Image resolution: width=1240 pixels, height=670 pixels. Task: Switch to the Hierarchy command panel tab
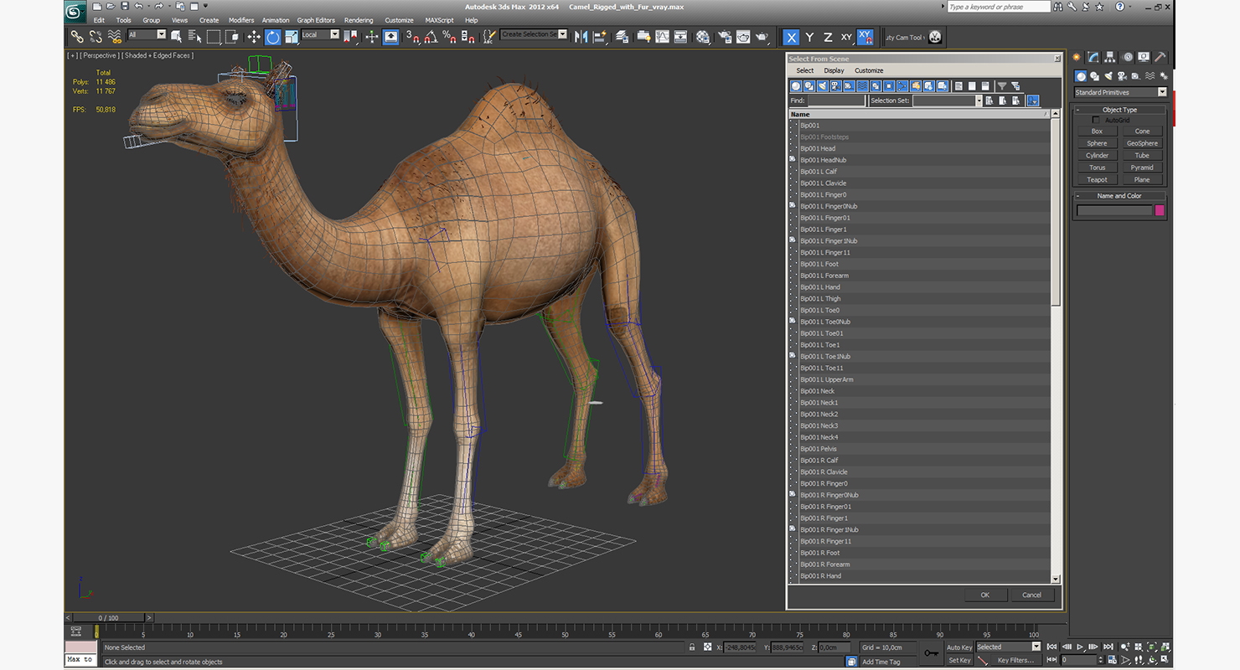pyautogui.click(x=1110, y=57)
